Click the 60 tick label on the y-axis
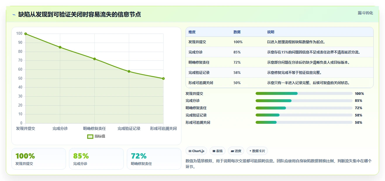This screenshot has width=385, height=181. click(20, 69)
